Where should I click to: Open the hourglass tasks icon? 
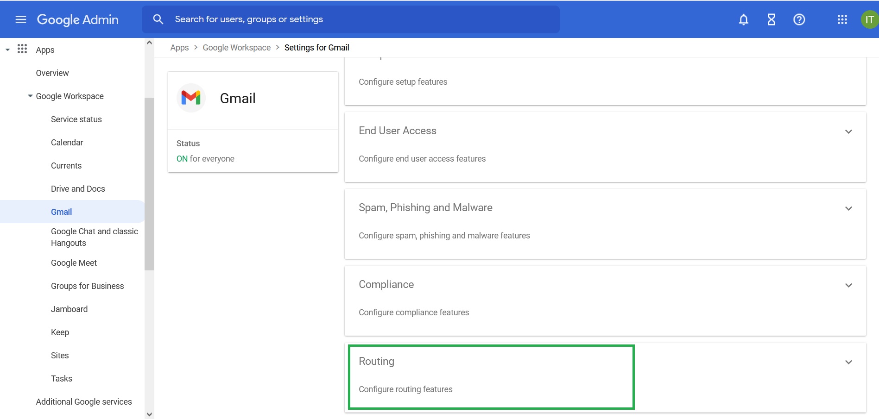(771, 19)
